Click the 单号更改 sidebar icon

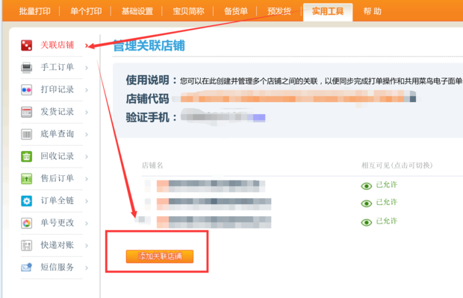point(27,223)
